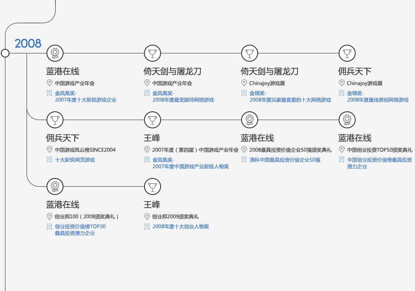Select the award bookmark icon beside 中国创业投资价值榜最具投资潜力企业
This screenshot has height=291, width=415.
click(342, 159)
